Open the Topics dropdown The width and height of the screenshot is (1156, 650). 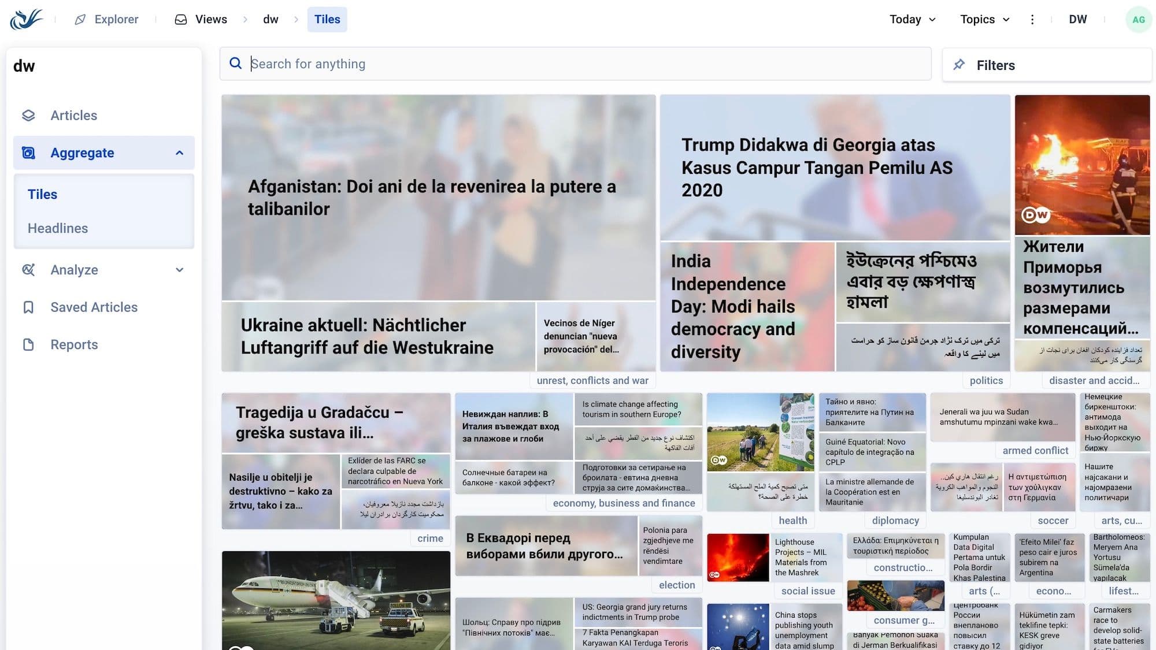point(984,20)
